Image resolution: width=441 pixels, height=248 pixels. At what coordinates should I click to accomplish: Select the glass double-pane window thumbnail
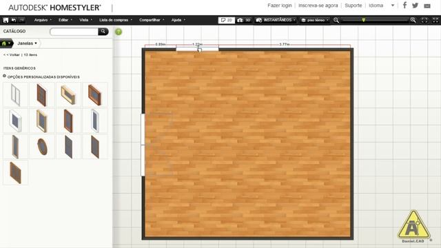15,95
